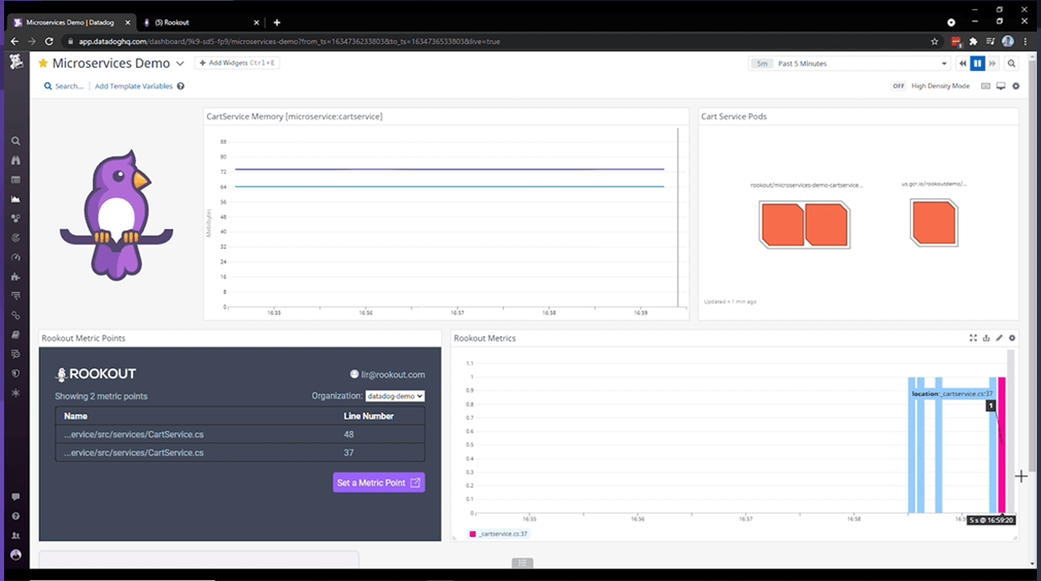Image resolution: width=1041 pixels, height=581 pixels.
Task: Open the puzzle-piece Integrations icon in sidebar
Action: pyautogui.click(x=16, y=277)
